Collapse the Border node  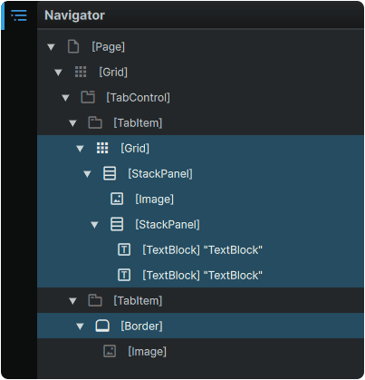click(80, 326)
